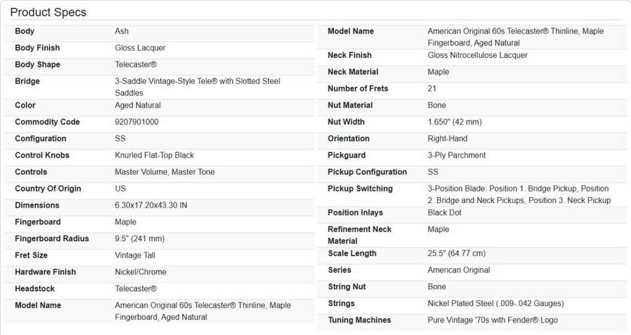Select the Nut Width value 1.650" (42 mm)

click(455, 122)
